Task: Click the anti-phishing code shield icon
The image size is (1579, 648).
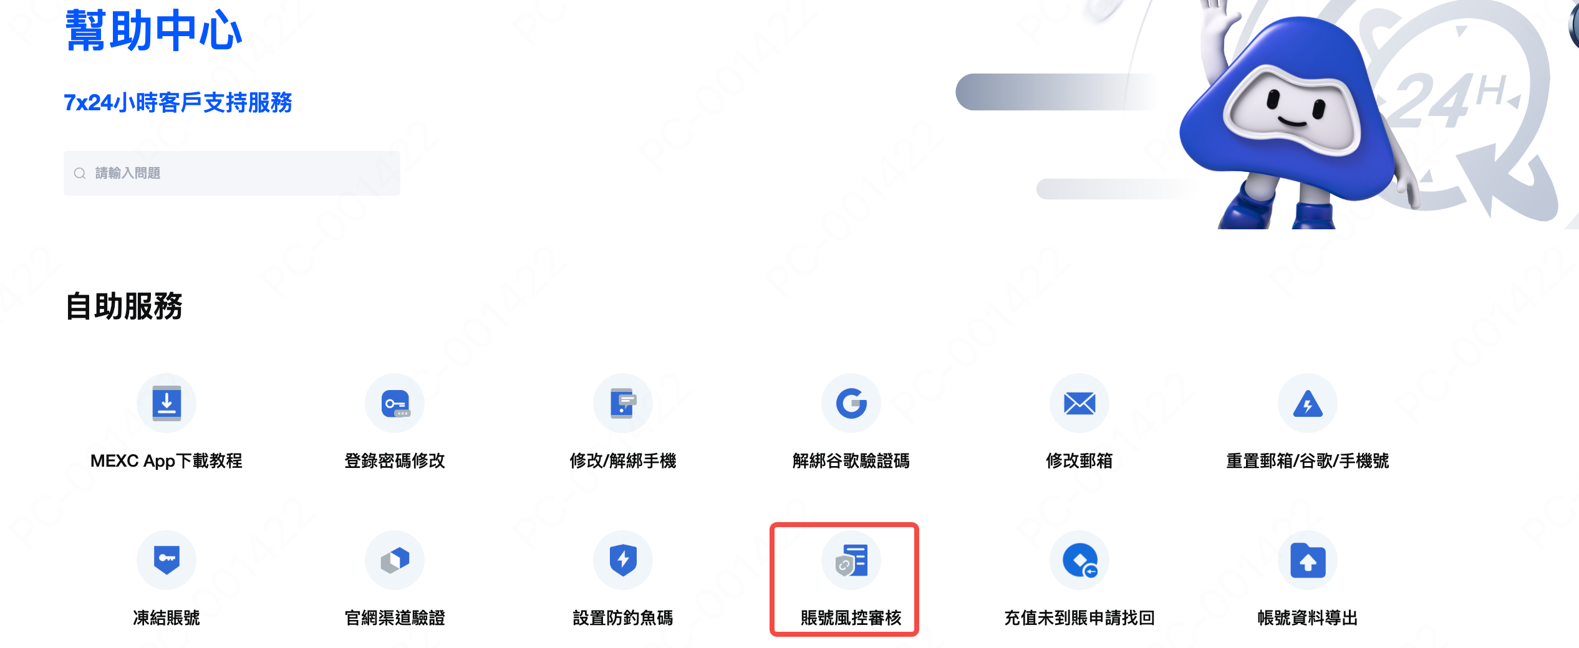Action: pyautogui.click(x=623, y=560)
